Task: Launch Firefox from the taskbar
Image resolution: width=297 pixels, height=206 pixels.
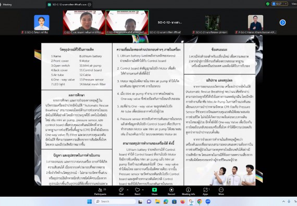Action: click(182, 202)
